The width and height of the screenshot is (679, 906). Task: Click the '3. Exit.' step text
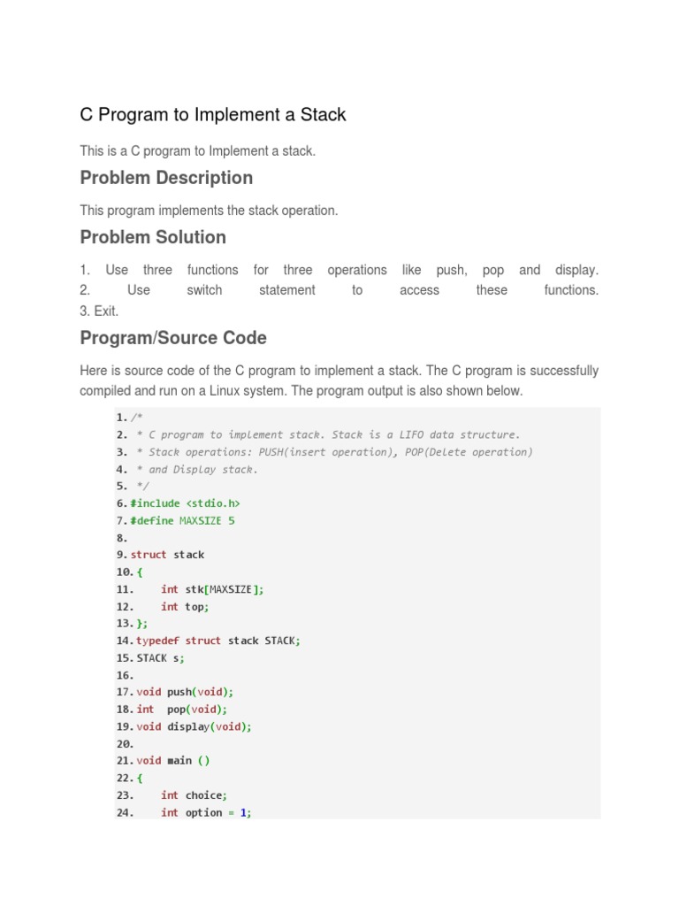(99, 311)
